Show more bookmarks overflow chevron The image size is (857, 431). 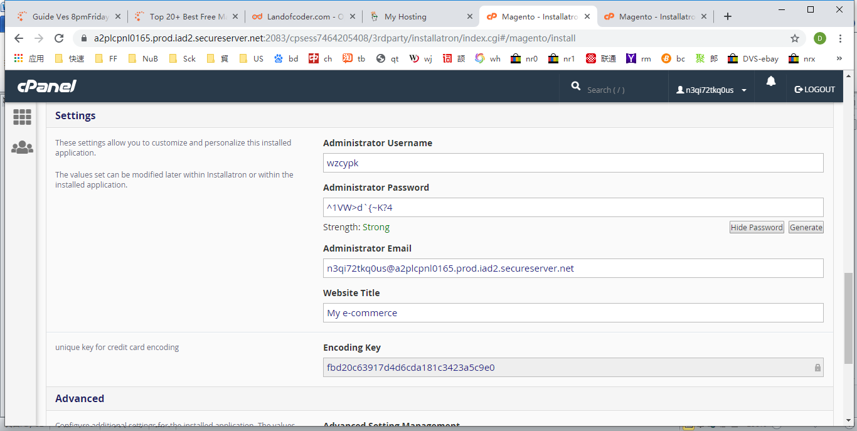click(839, 58)
